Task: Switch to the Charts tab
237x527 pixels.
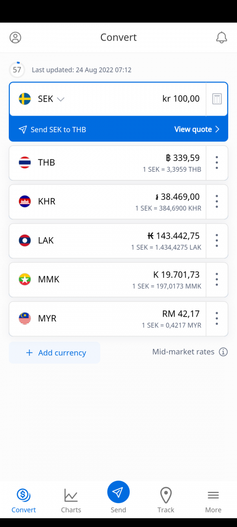Action: pos(71,501)
